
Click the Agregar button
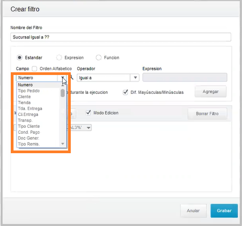pyautogui.click(x=211, y=92)
